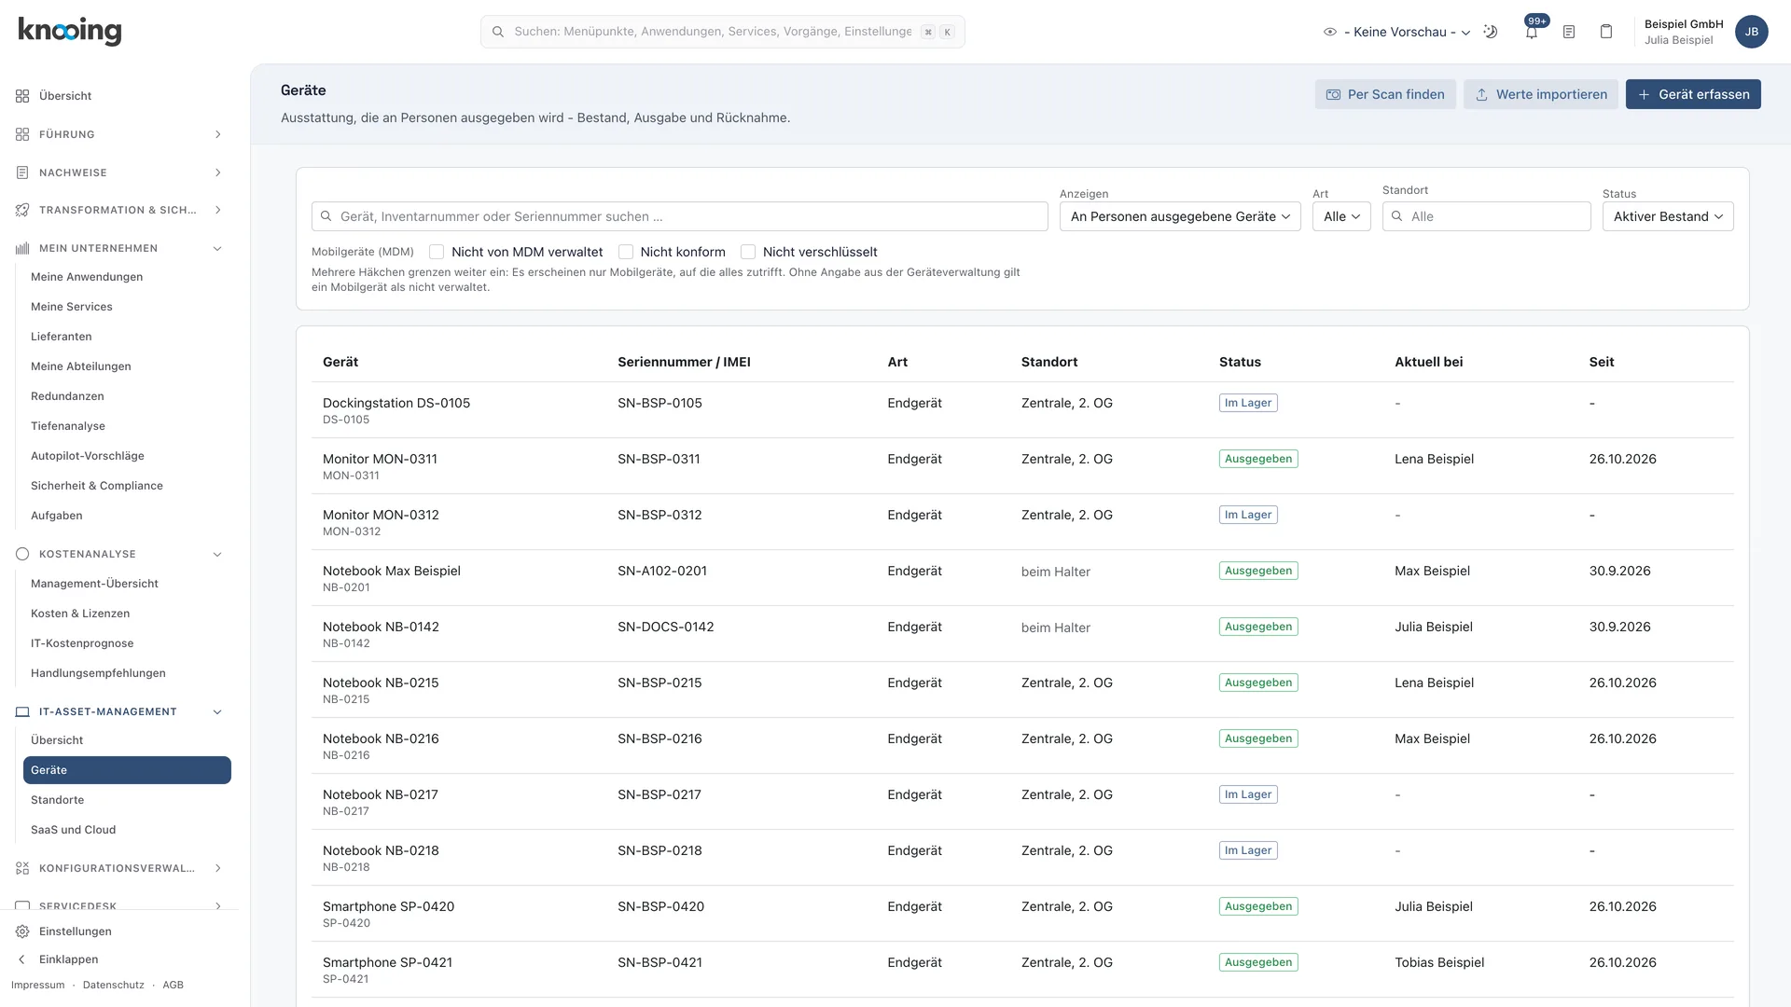Image resolution: width=1791 pixels, height=1007 pixels.
Task: Open the 'Aktiver Bestand' status dropdown
Action: pyautogui.click(x=1668, y=216)
